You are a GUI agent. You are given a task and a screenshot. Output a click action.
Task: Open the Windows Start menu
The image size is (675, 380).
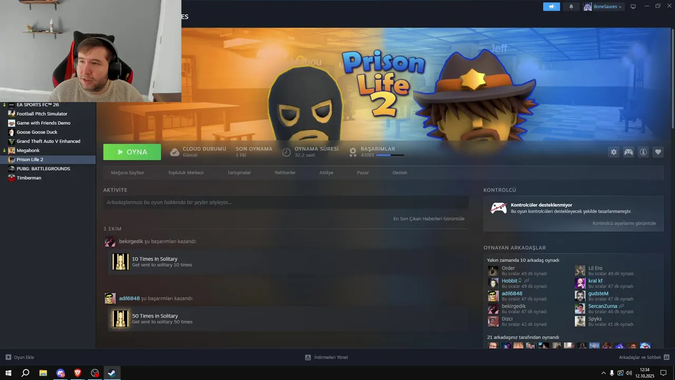pyautogui.click(x=8, y=373)
